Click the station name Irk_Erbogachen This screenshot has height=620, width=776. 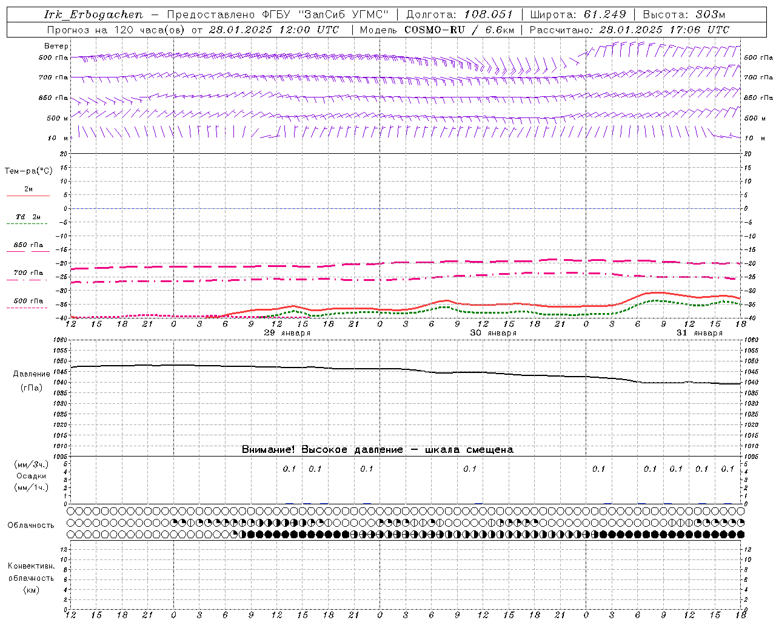94,15
